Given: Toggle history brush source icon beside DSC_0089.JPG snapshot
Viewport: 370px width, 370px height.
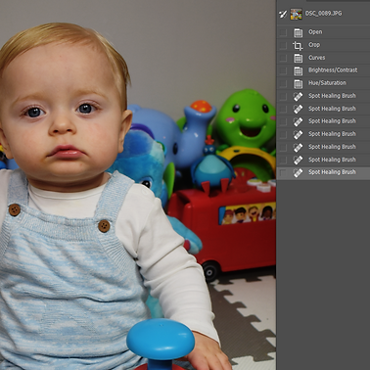Looking at the screenshot, I should pos(283,14).
